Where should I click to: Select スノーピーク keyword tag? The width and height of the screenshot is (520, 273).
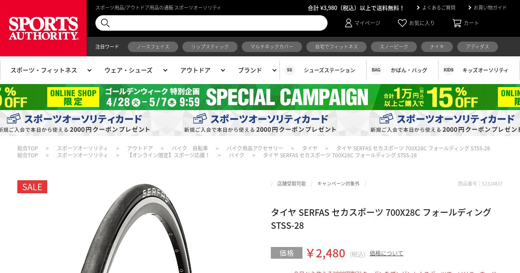394,47
